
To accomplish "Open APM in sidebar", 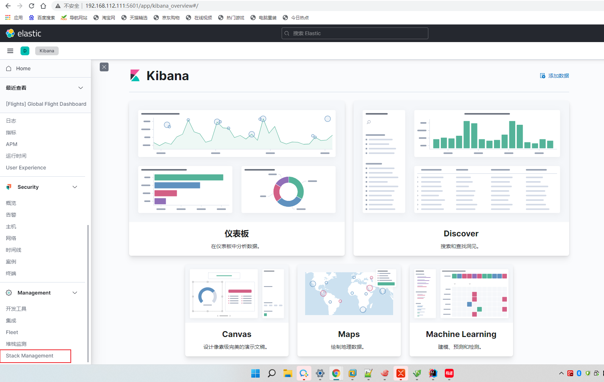I will tap(12, 144).
